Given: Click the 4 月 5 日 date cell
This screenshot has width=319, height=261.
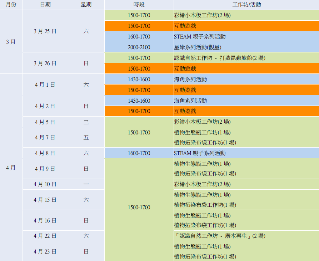Looking at the screenshot, I should pyautogui.click(x=45, y=122).
